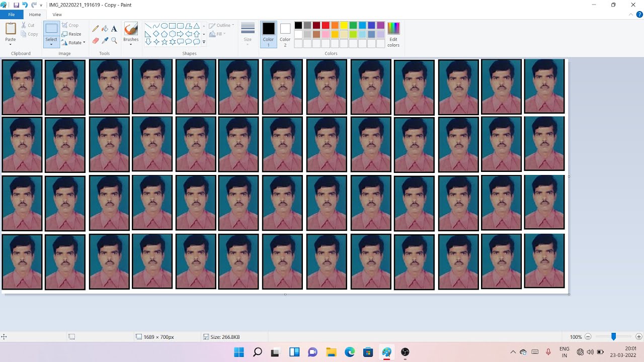Pick the red color swatch
This screenshot has height=362, width=644.
point(326,25)
